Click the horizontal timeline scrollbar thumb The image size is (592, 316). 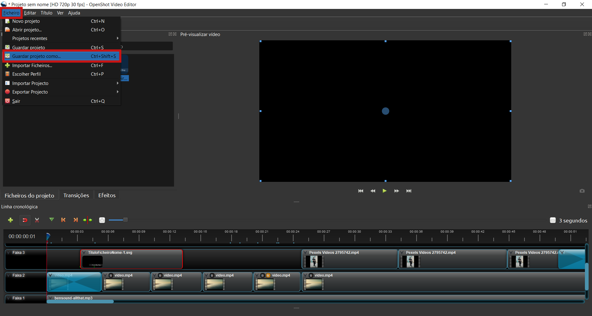pos(80,302)
